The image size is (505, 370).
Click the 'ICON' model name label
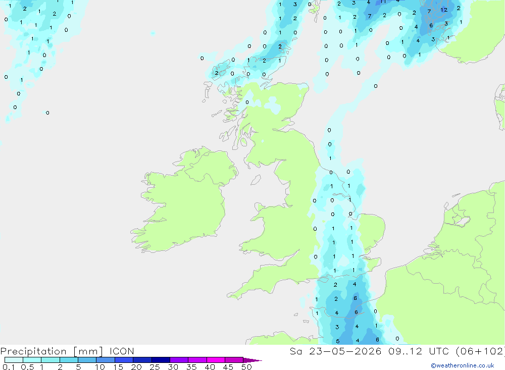pyautogui.click(x=122, y=351)
